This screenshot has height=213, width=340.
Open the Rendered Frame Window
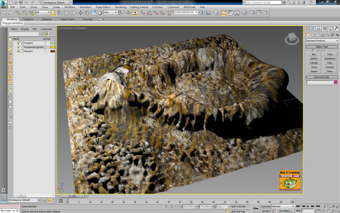(x=260, y=13)
